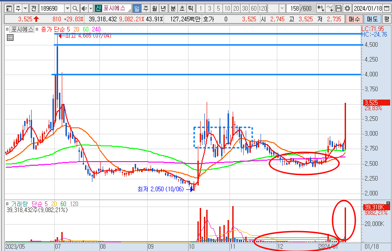Click the 2024/01 time axis label
This screenshot has width=392, height=251.
click(x=328, y=246)
